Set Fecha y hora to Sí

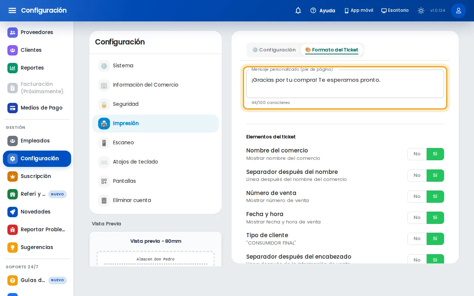point(435,218)
